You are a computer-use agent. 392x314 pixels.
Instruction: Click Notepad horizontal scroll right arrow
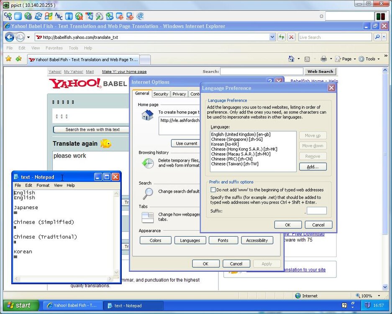110,278
